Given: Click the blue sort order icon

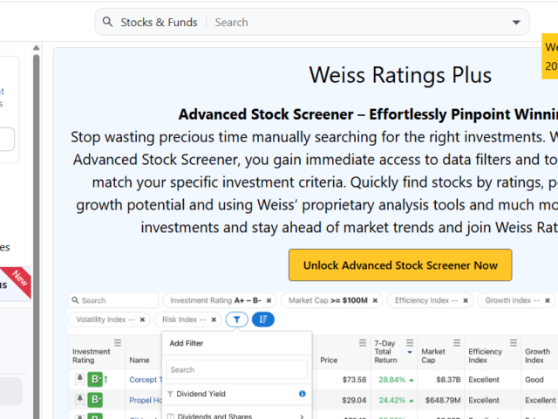Looking at the screenshot, I should (263, 319).
